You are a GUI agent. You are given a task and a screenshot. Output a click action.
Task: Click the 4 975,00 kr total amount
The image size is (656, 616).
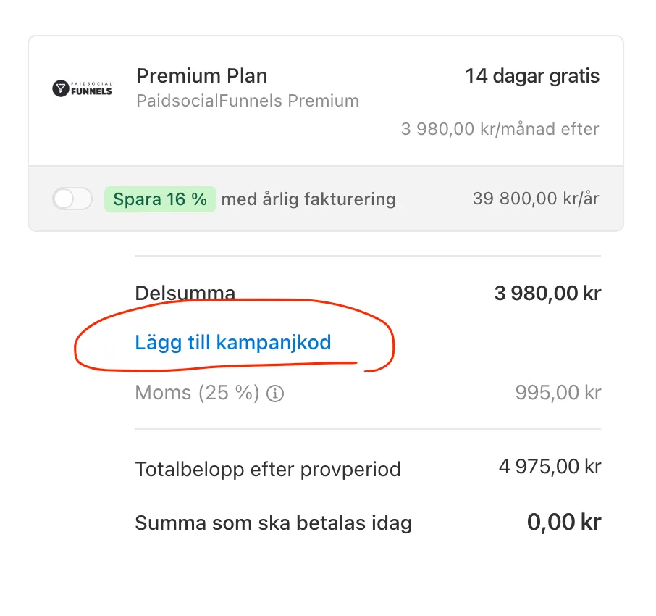point(550,467)
